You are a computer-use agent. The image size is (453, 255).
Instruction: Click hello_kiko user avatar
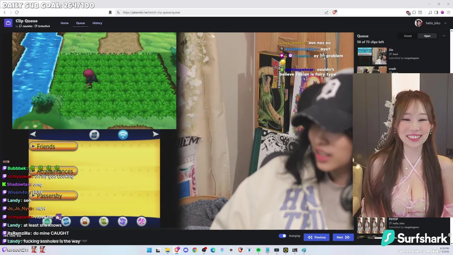[x=419, y=23]
